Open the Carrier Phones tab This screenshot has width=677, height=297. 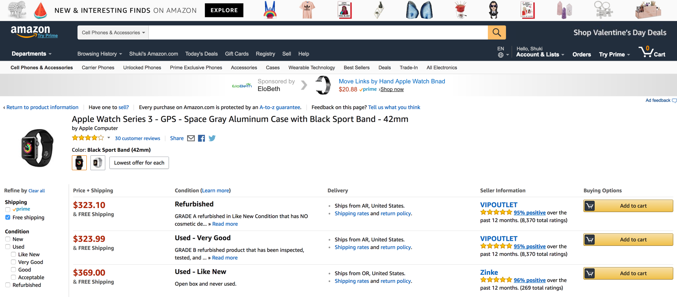[98, 68]
